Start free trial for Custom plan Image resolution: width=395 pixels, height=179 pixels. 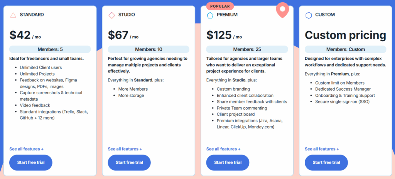[x=326, y=162]
